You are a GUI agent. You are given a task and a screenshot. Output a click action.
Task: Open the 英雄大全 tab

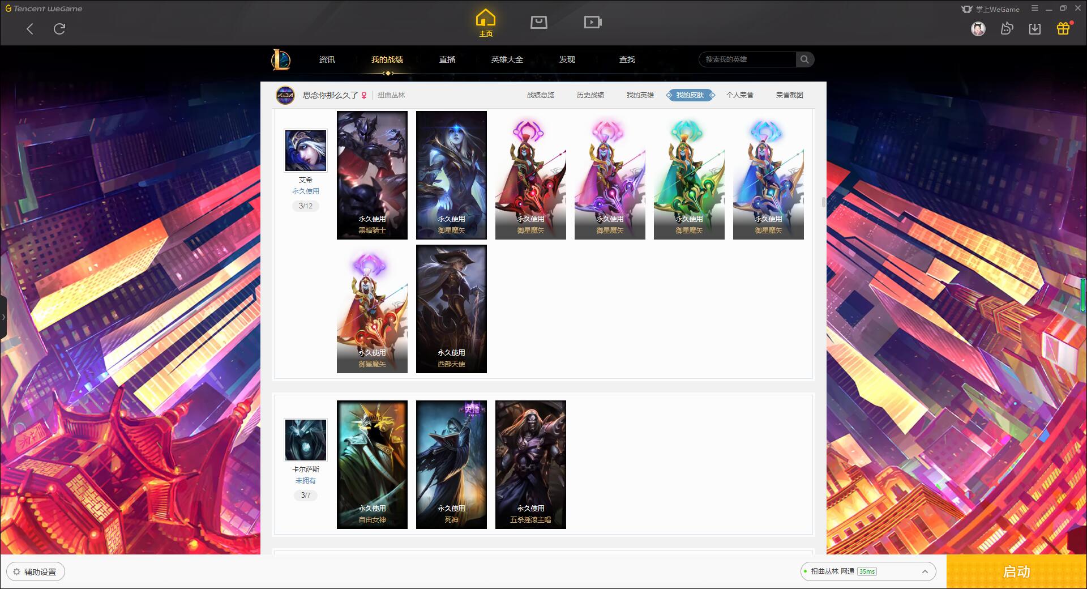pos(507,59)
